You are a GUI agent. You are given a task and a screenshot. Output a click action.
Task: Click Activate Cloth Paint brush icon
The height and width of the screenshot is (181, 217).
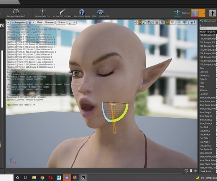point(62,12)
